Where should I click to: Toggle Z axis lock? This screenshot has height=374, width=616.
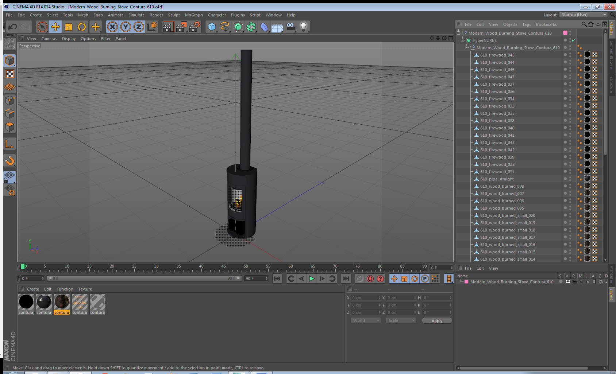tap(139, 27)
